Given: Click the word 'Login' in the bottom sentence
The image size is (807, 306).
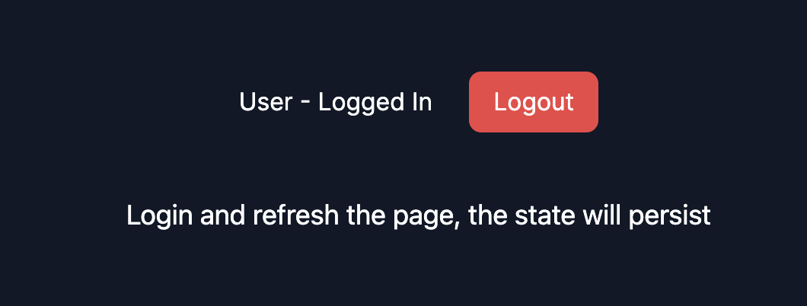Looking at the screenshot, I should click(159, 216).
